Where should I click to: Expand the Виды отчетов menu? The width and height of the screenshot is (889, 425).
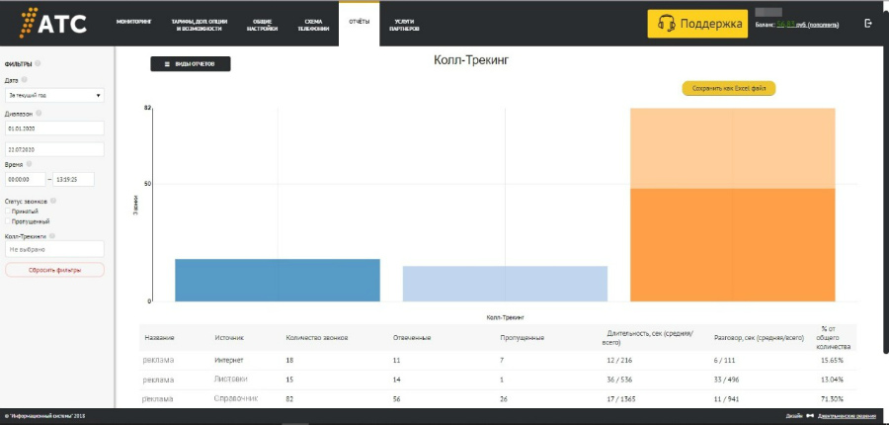[x=190, y=63]
